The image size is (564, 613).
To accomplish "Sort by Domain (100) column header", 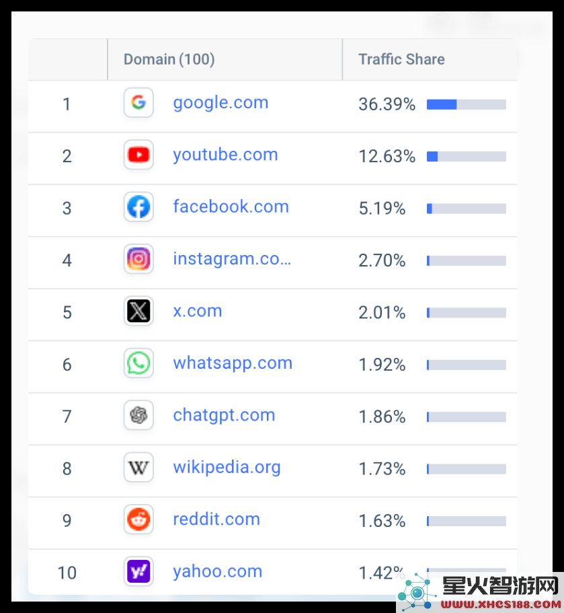I will 169,59.
